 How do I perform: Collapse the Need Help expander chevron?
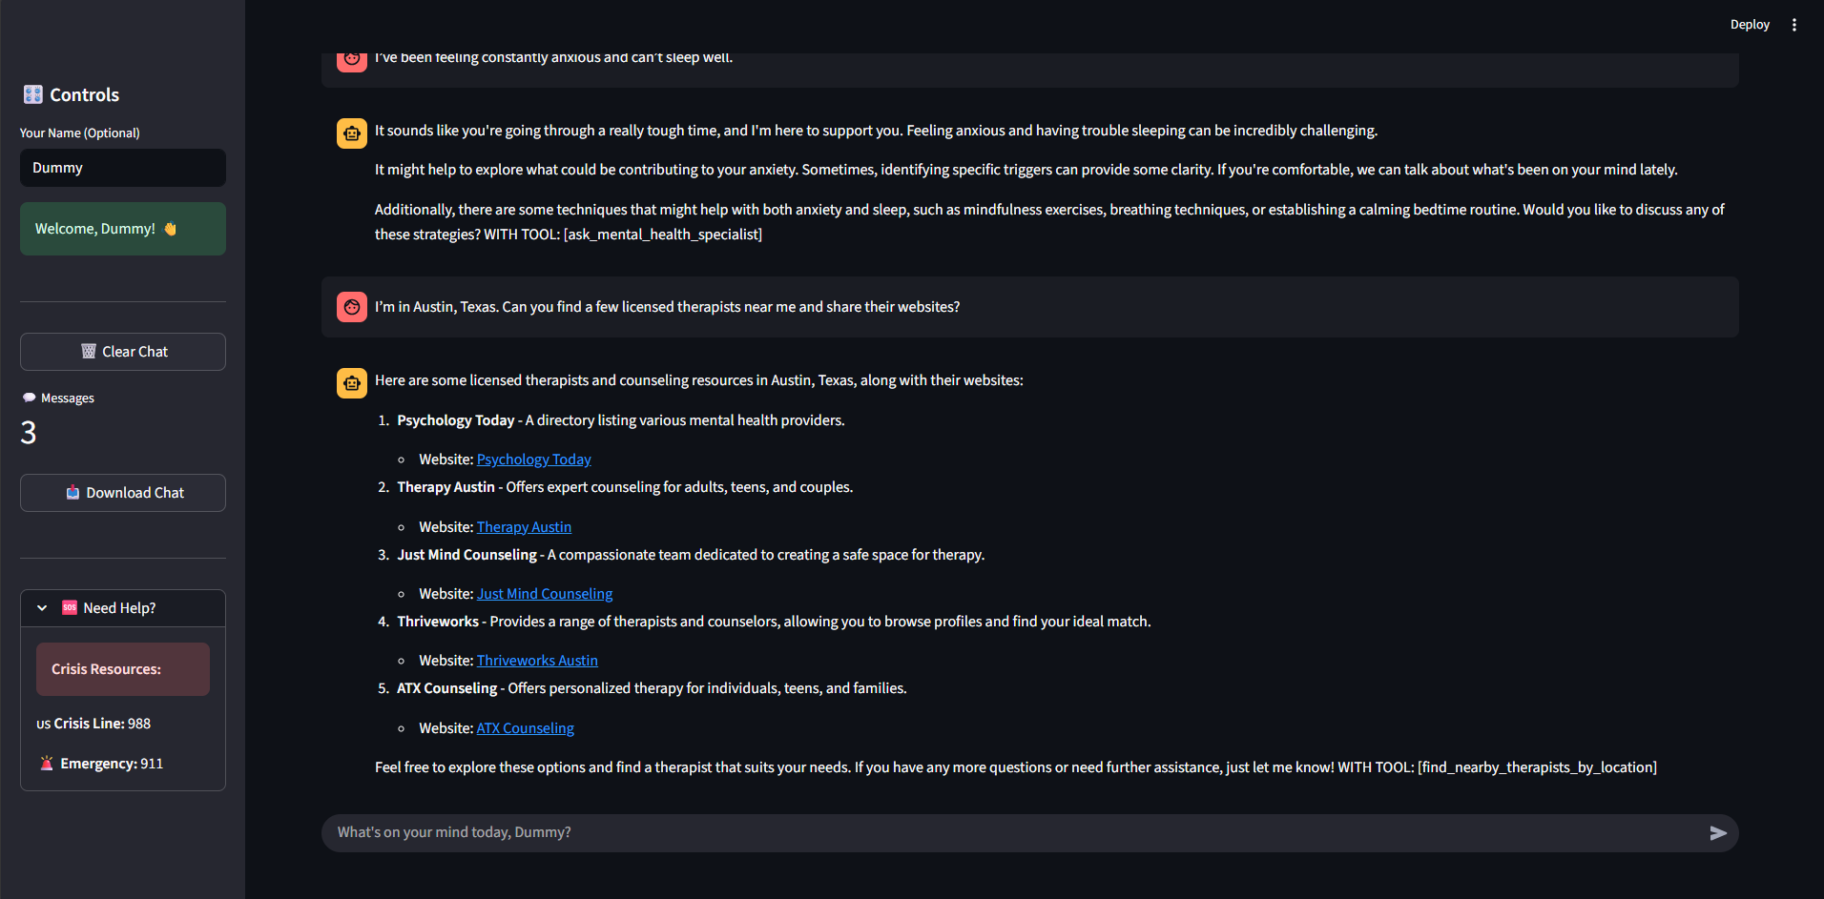click(x=42, y=608)
